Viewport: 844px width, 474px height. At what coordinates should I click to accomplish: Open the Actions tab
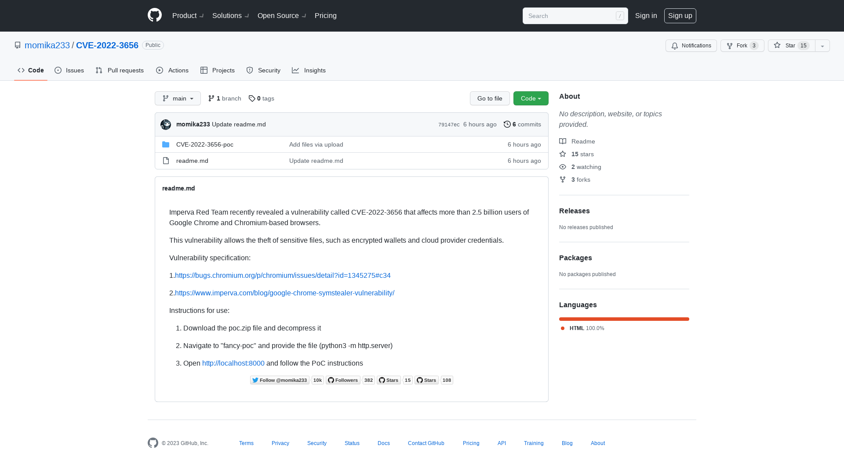[x=172, y=70]
